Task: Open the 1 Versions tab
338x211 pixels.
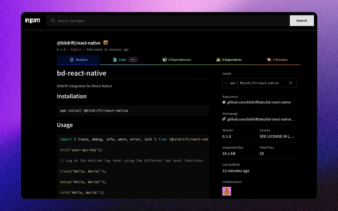Action: pos(277,60)
